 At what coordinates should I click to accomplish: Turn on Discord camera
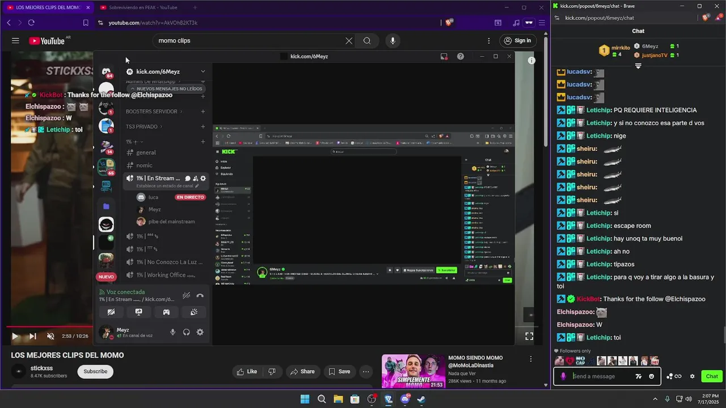click(111, 312)
